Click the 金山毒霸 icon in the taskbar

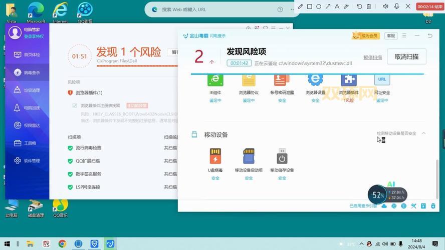[x=110, y=244]
